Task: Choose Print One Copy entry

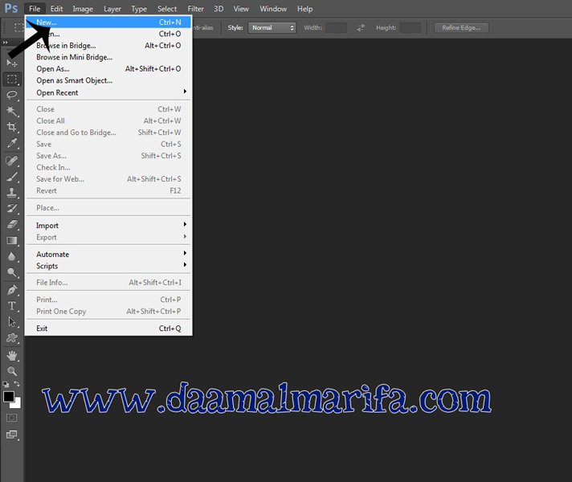Action: (108, 311)
